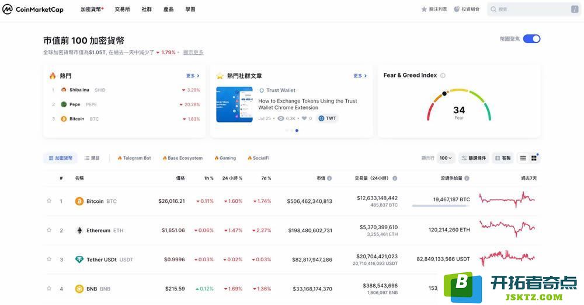Toggle the highlights switch at top right
The width and height of the screenshot is (584, 305).
click(x=531, y=38)
